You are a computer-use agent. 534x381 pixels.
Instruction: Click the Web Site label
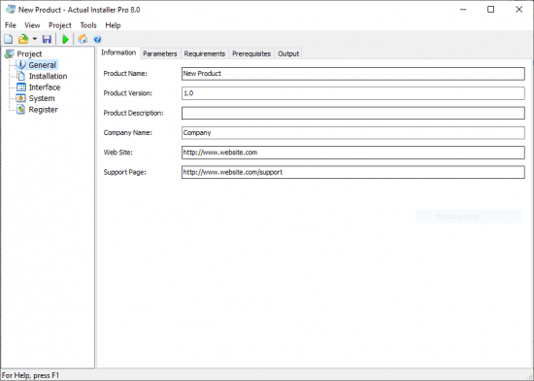[117, 153]
